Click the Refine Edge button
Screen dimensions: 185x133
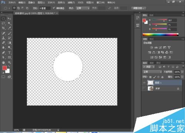(x=139, y=8)
